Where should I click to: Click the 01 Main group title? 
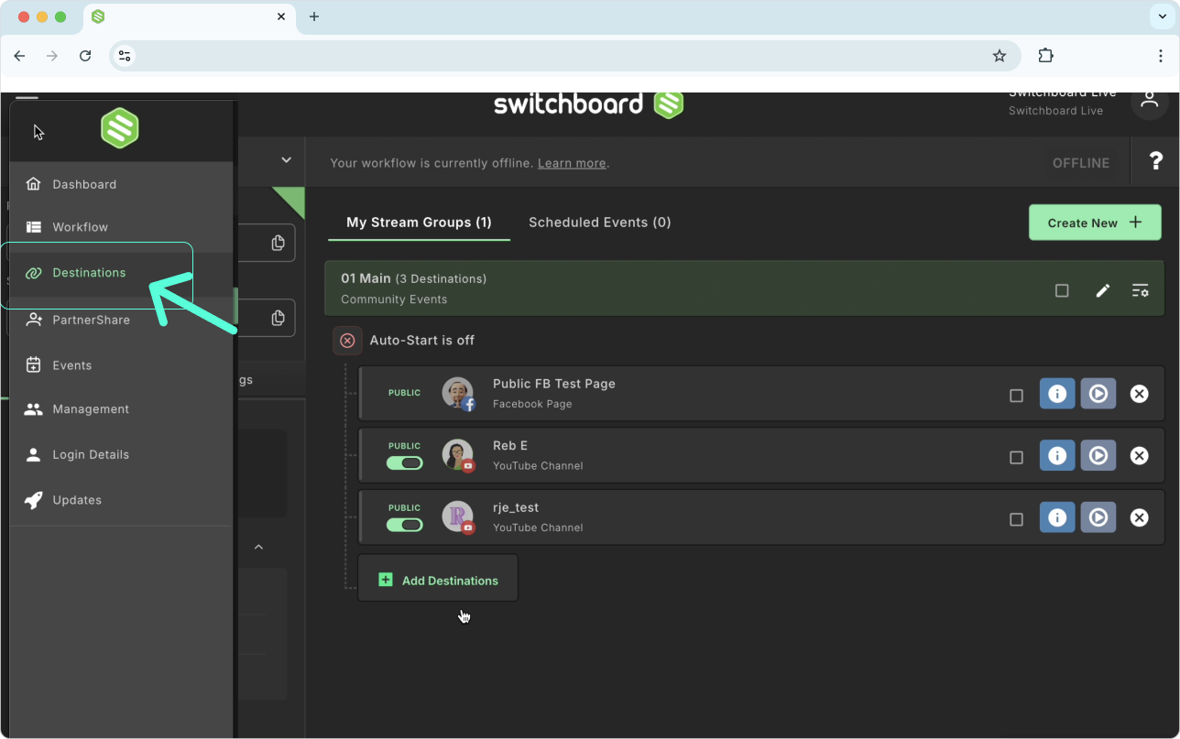click(x=366, y=278)
